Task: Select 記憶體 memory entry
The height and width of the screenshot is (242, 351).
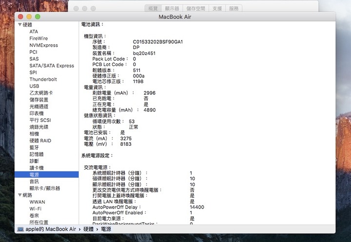Action: coord(37,155)
